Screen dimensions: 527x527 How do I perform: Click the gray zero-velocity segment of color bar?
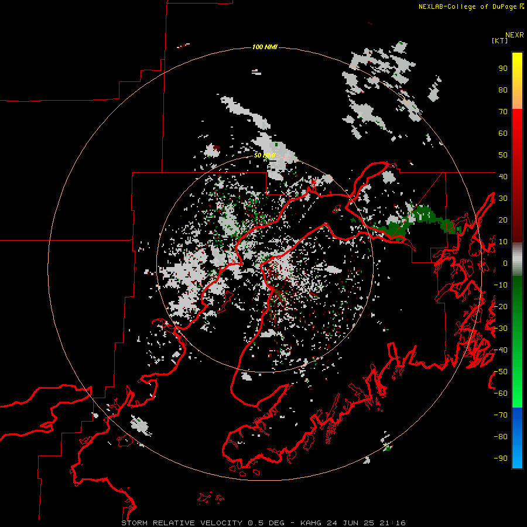pos(517,259)
